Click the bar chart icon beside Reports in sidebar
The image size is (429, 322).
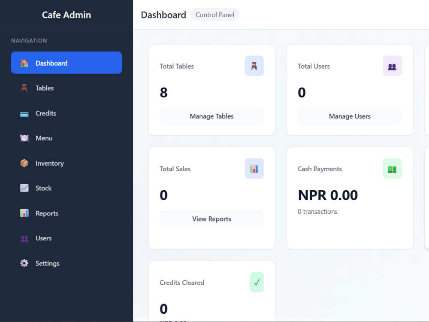click(24, 213)
